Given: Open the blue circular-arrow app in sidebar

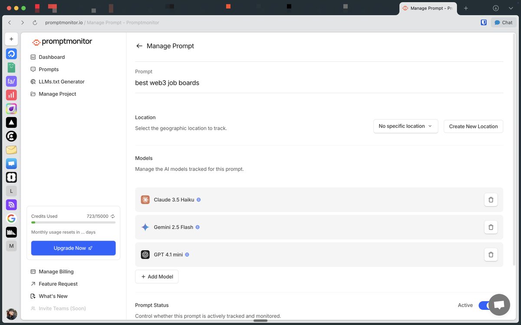Looking at the screenshot, I should [x=11, y=54].
